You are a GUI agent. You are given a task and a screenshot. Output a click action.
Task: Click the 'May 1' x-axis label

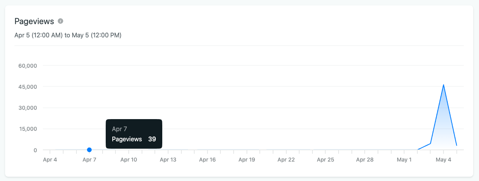pos(404,160)
